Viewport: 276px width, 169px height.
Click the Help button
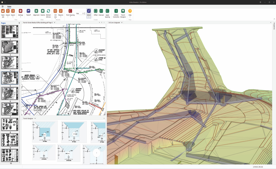(130, 11)
